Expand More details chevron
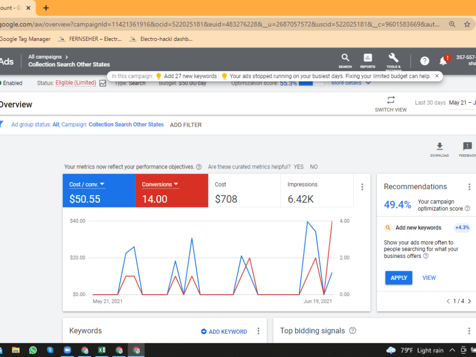Screen dimensions: 476x357 368,83
